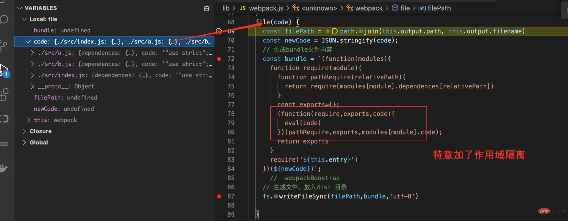Click the webpack class icon in breadcrumb
568x221 pixels.
point(350,8)
